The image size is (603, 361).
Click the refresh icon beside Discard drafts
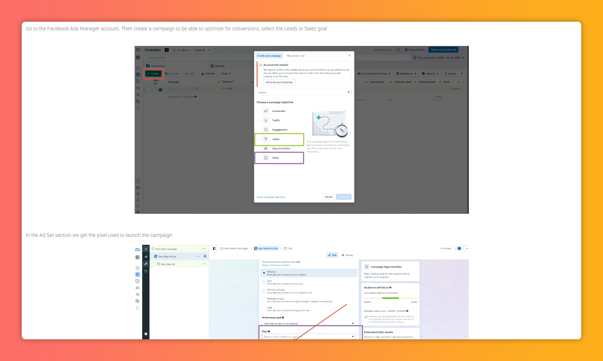(x=398, y=50)
